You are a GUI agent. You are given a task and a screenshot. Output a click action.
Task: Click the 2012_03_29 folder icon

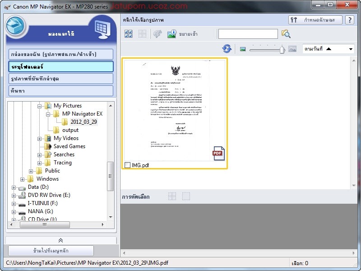coord(65,122)
